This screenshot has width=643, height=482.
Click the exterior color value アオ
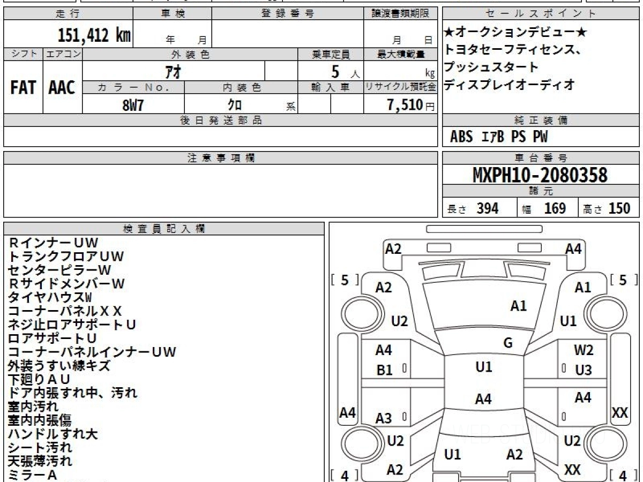coord(172,72)
